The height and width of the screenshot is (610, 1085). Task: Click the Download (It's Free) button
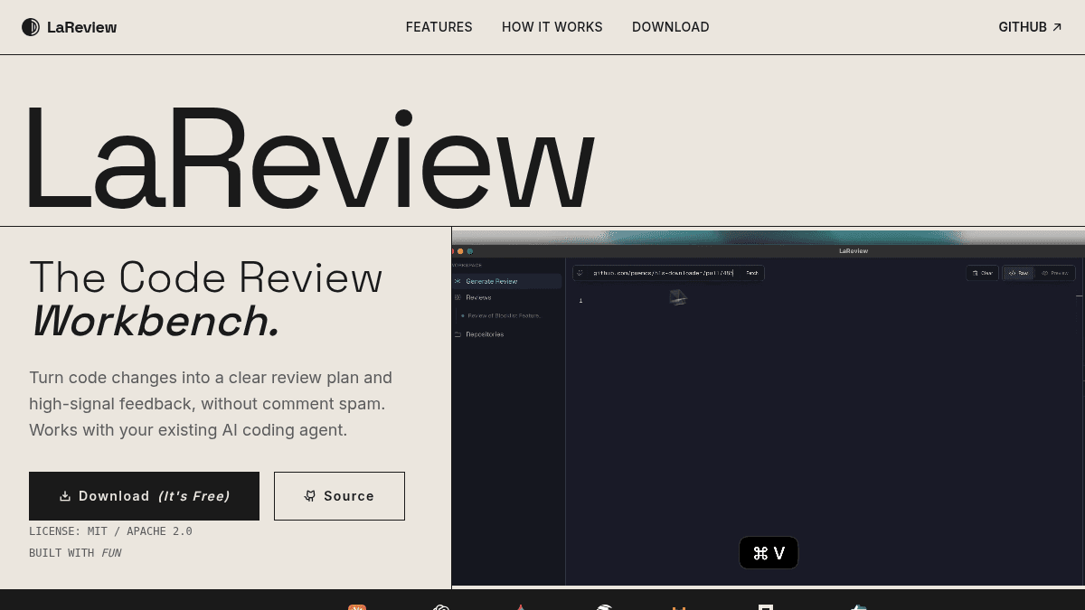click(144, 496)
